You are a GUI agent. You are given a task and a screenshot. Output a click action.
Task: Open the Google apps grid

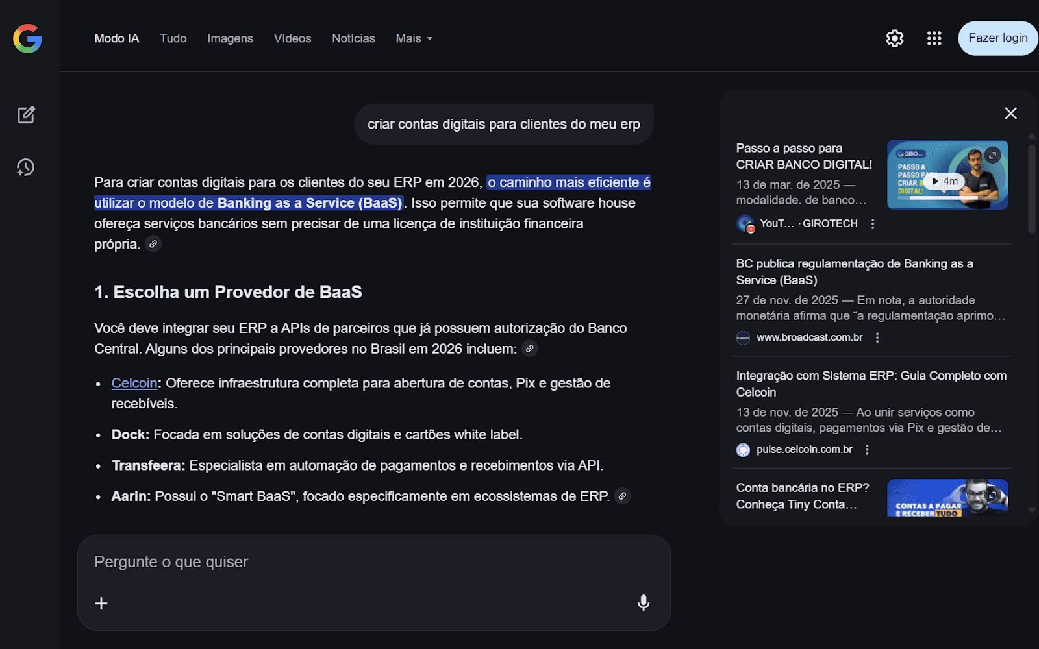tap(934, 38)
